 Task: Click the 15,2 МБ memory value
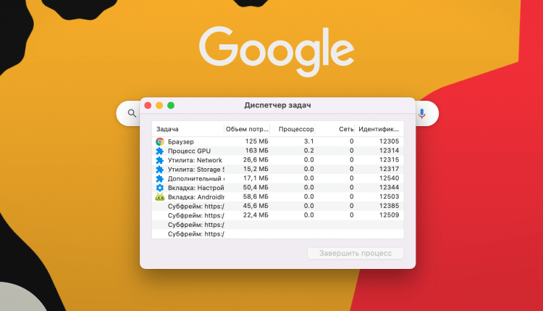[256, 169]
